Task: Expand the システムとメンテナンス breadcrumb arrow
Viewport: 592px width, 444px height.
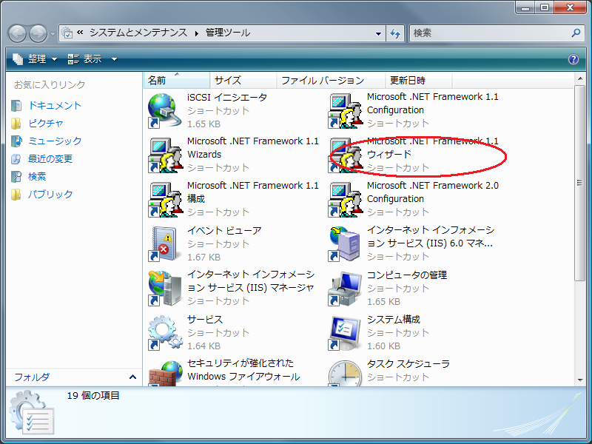Action: [197, 33]
